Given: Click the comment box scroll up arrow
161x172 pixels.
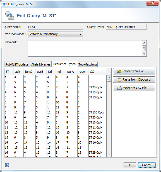Looking at the screenshot, I should (x=144, y=43).
